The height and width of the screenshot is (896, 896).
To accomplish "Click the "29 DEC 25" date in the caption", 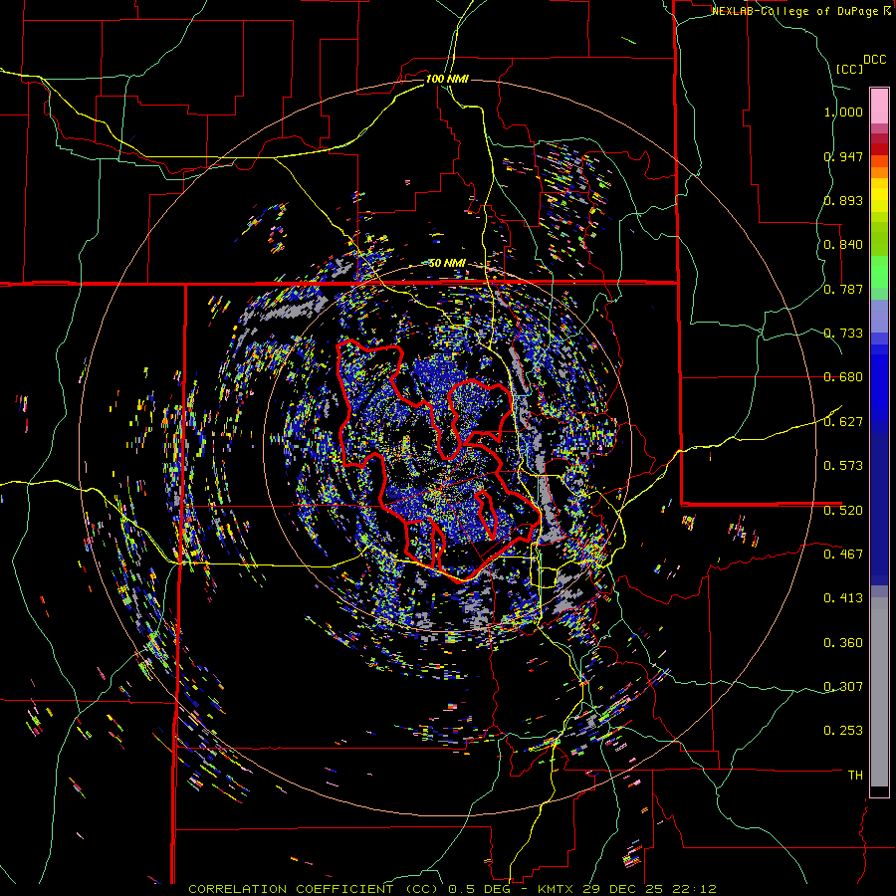I will click(623, 889).
